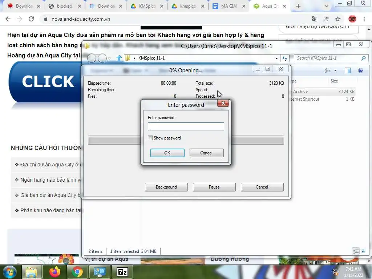Open the red browser extension icon
Image resolution: width=372 pixels, height=279 pixels.
tap(352, 19)
